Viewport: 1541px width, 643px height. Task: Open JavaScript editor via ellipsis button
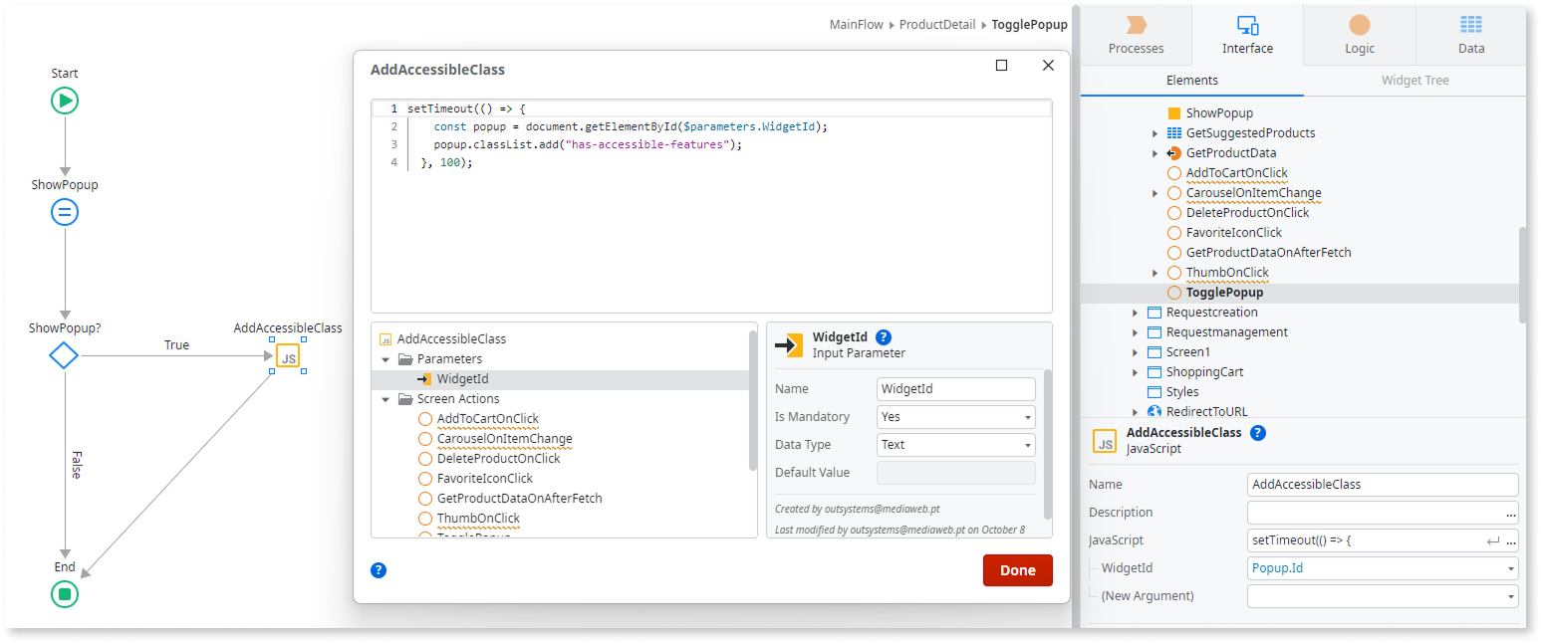coord(1510,541)
